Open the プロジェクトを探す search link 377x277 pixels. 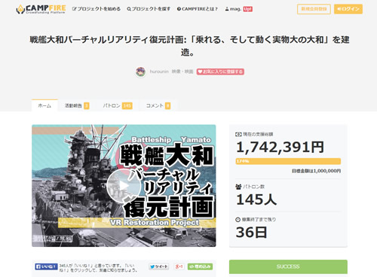(x=149, y=9)
